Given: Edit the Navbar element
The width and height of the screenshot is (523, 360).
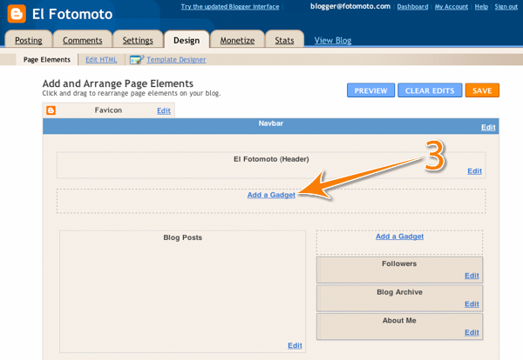Looking at the screenshot, I should (488, 127).
